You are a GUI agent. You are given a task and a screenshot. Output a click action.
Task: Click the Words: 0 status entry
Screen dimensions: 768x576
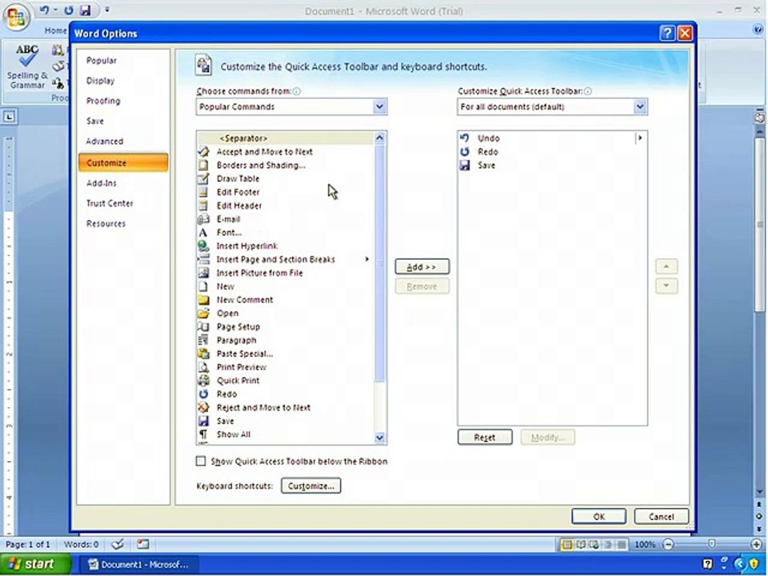tap(81, 544)
